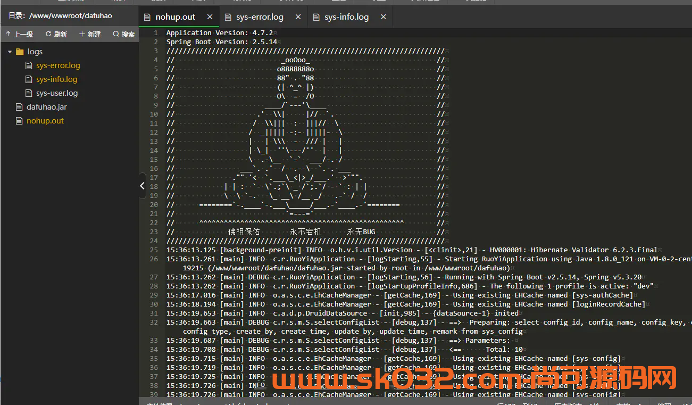Click file icon beside nohup.out in tree
Viewport: 692px width, 405px height.
pos(20,121)
